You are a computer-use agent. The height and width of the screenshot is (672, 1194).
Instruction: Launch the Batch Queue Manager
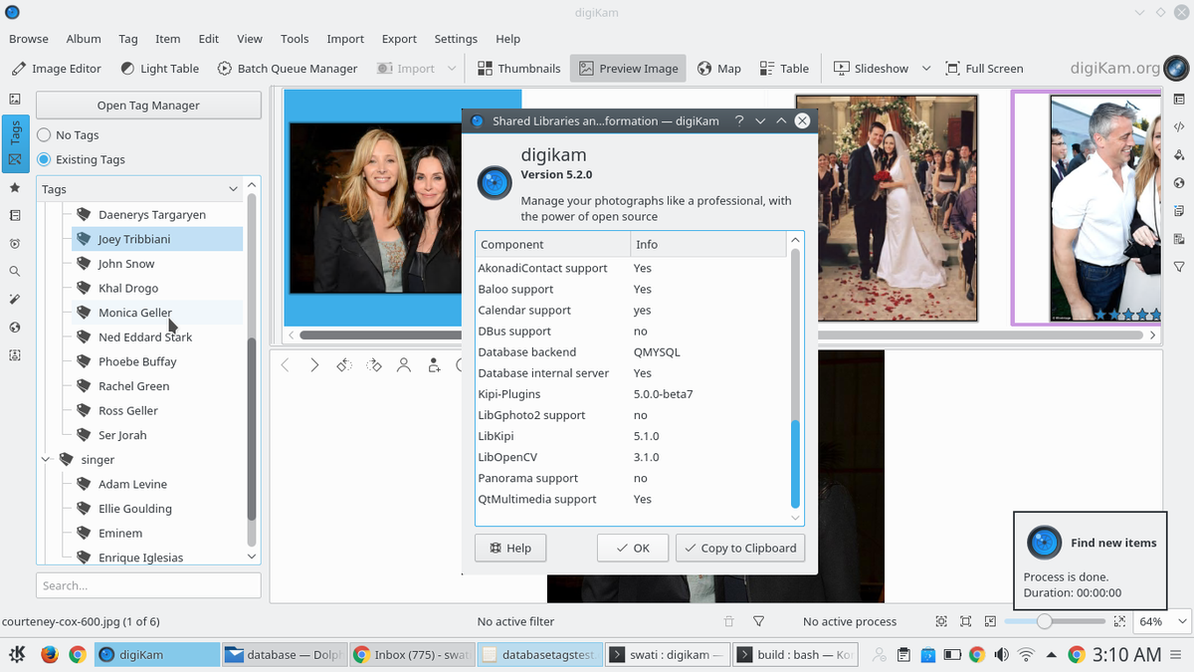287,69
